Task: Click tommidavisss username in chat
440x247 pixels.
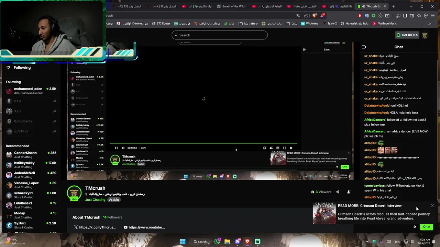Action: click(375, 186)
